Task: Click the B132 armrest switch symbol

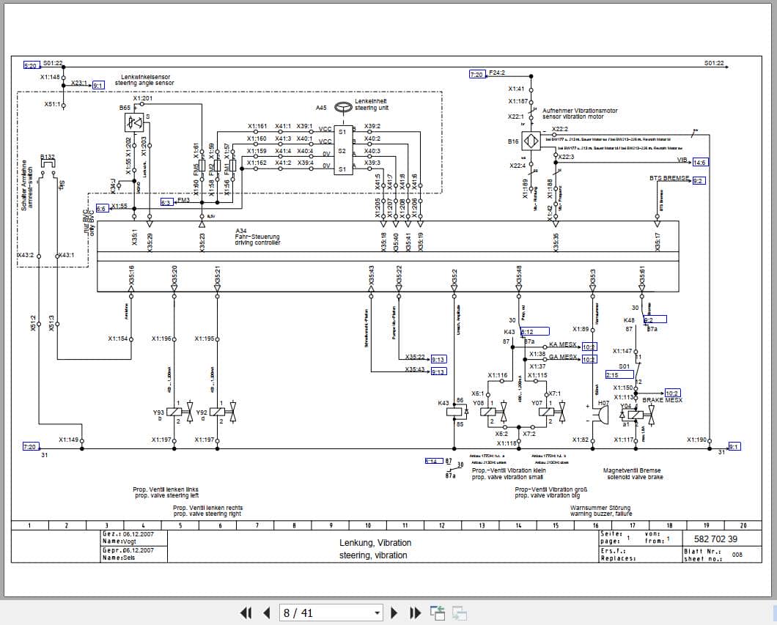Action: (x=48, y=166)
